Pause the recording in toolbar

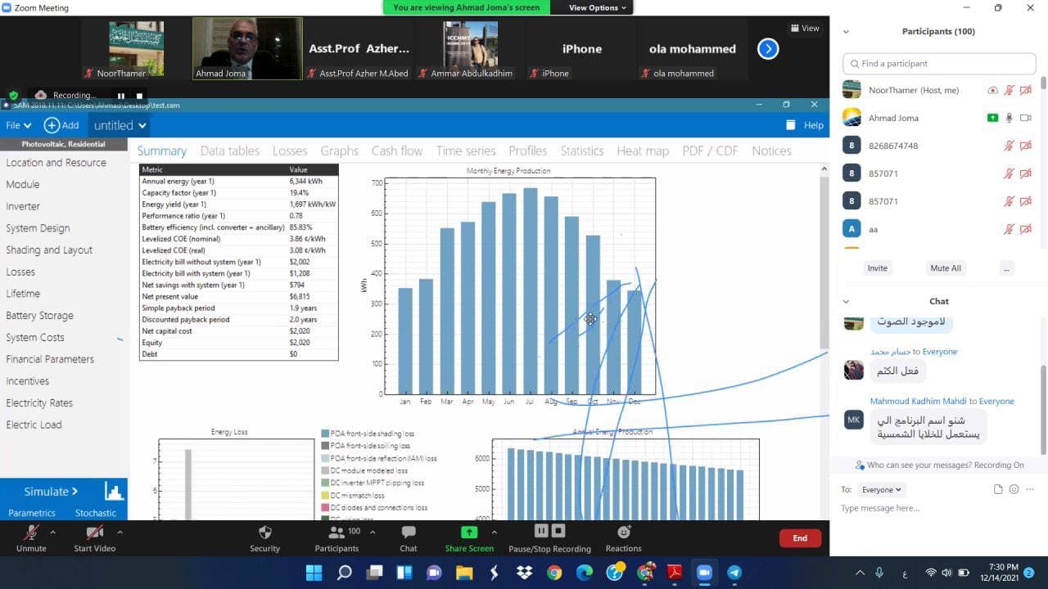[x=540, y=532]
